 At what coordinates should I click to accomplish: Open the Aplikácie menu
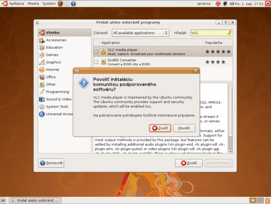[x=17, y=3]
